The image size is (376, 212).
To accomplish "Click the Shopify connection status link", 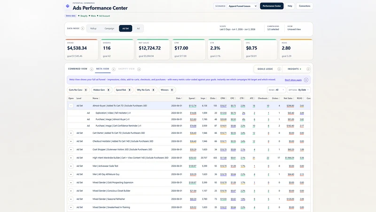I will point(84,16).
